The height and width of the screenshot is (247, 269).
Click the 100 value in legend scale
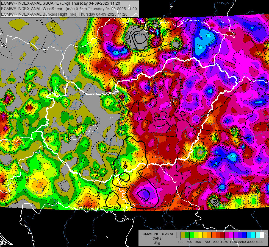pos(181,242)
